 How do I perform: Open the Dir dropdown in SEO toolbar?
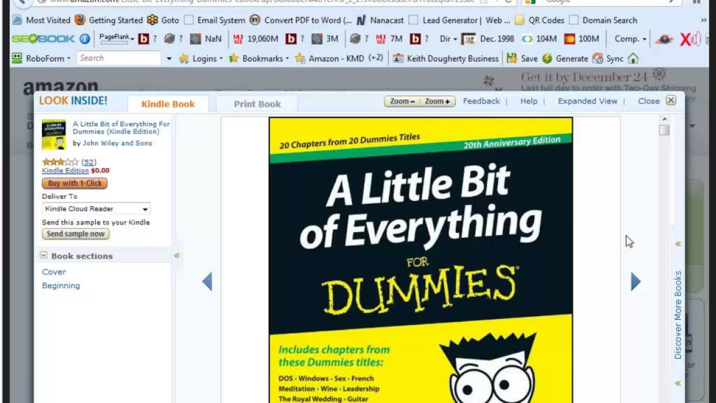pyautogui.click(x=449, y=39)
